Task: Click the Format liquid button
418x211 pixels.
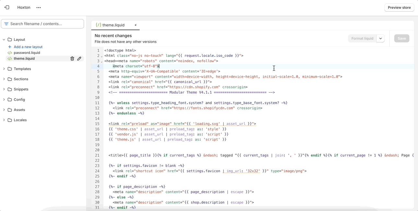Action: 362,39
